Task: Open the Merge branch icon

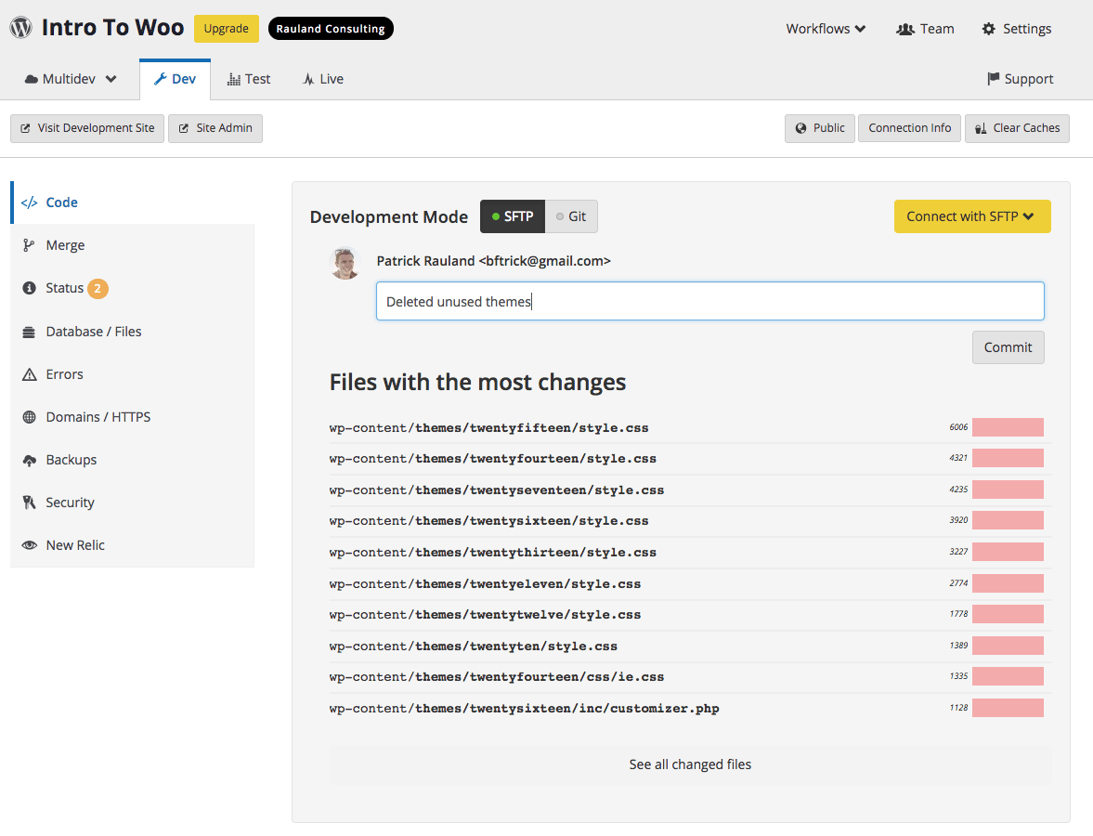Action: pyautogui.click(x=29, y=244)
